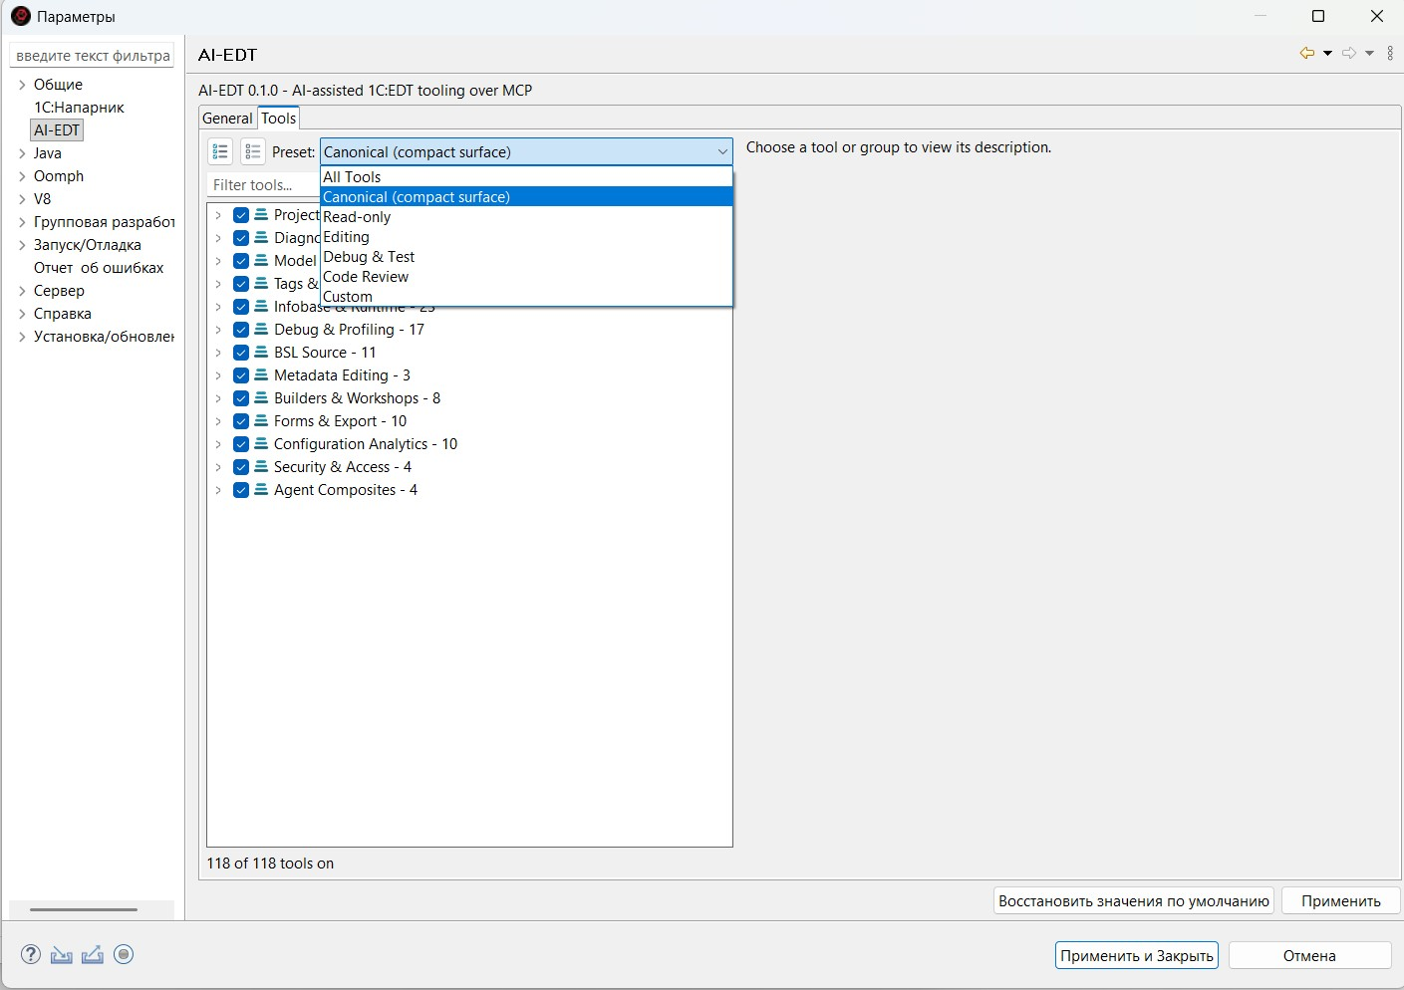The width and height of the screenshot is (1404, 990).
Task: Focus the Filter tools search field
Action: [263, 185]
